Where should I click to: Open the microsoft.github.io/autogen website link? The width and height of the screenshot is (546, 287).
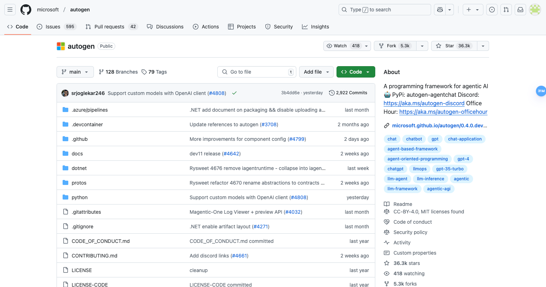pos(440,126)
